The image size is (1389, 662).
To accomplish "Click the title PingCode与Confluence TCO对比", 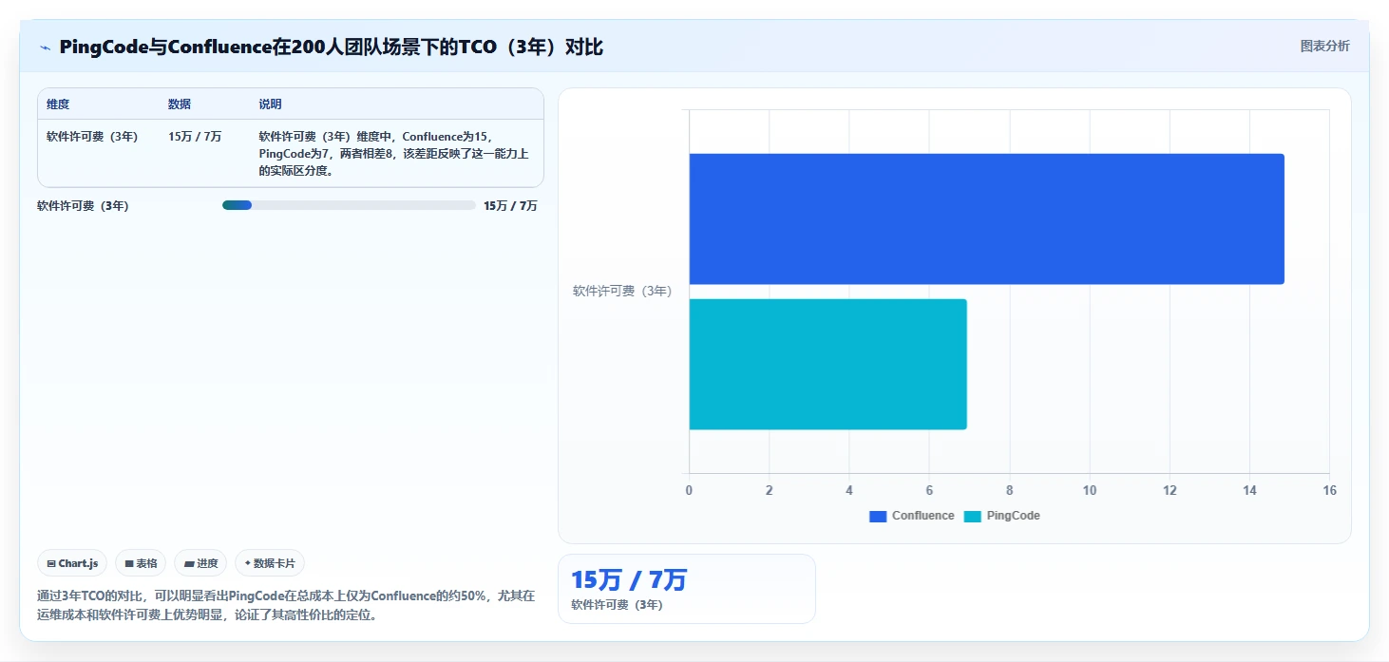I will tap(331, 47).
